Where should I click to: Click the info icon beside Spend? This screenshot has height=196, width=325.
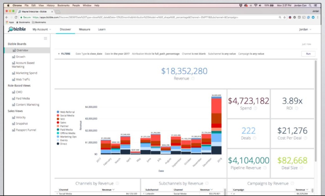[255, 108]
